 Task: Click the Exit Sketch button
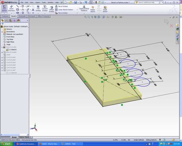click(x=4, y=8)
